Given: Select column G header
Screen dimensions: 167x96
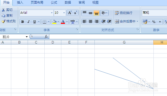Looking at the screenshot, I should point(124,43).
